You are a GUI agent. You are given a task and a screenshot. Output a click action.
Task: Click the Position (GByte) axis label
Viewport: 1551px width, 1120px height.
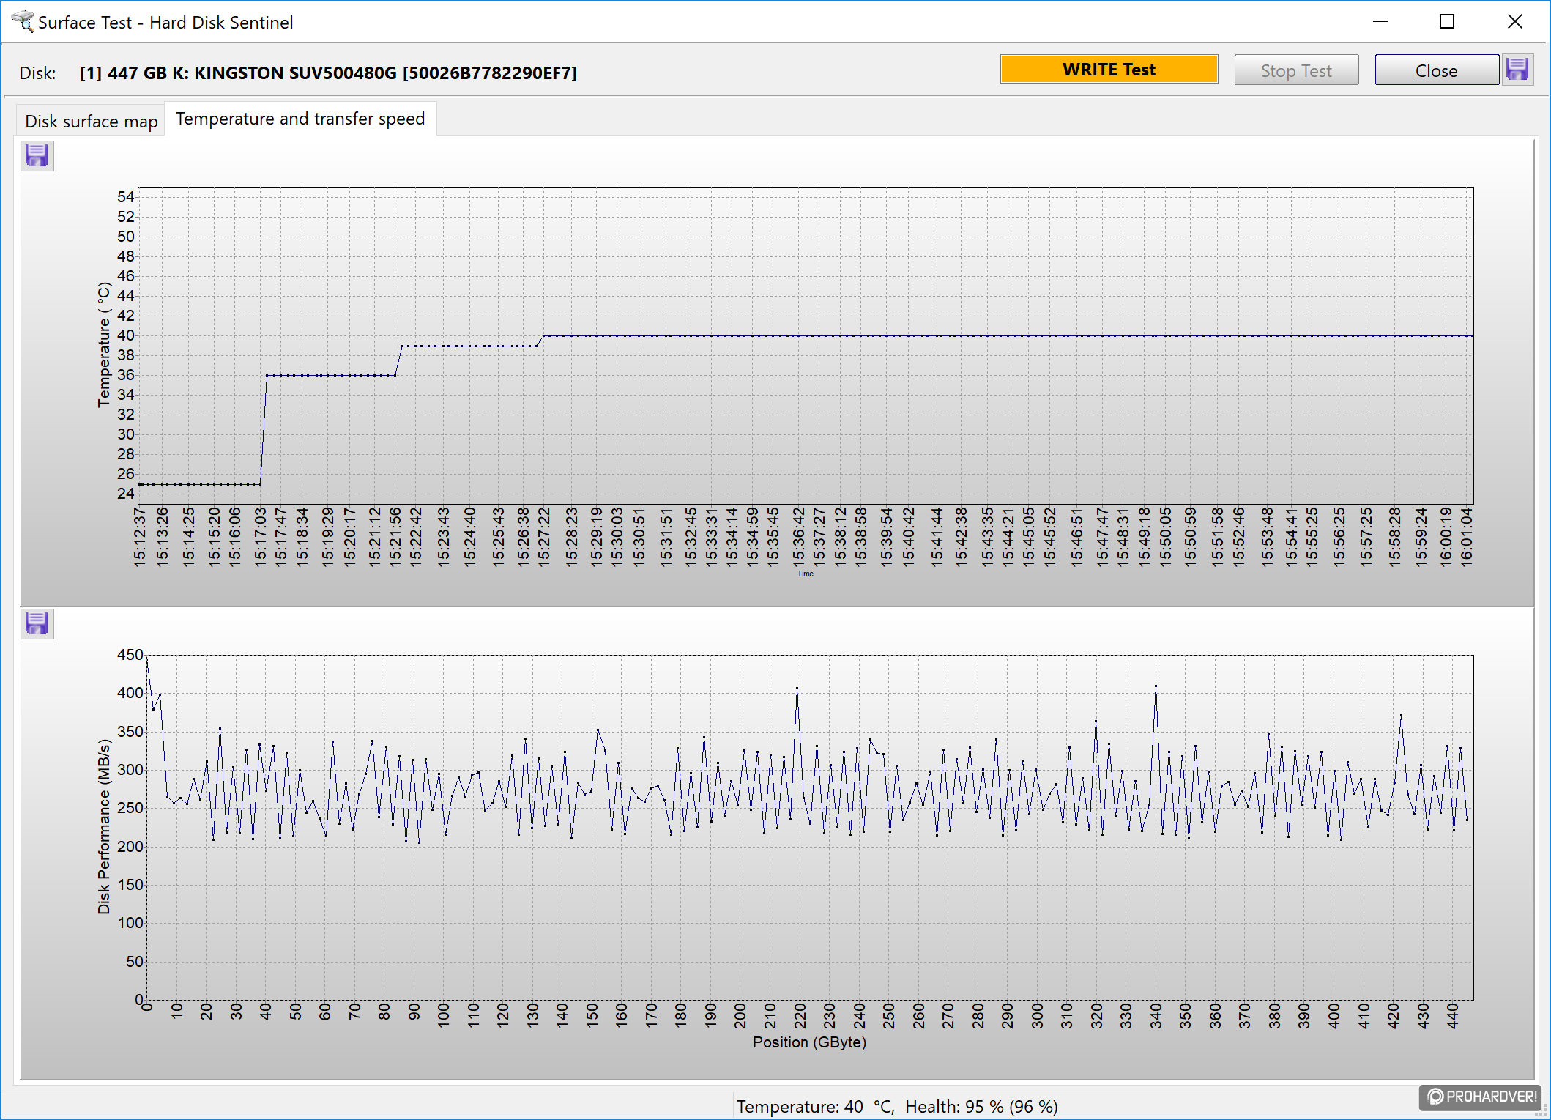[x=809, y=1042]
